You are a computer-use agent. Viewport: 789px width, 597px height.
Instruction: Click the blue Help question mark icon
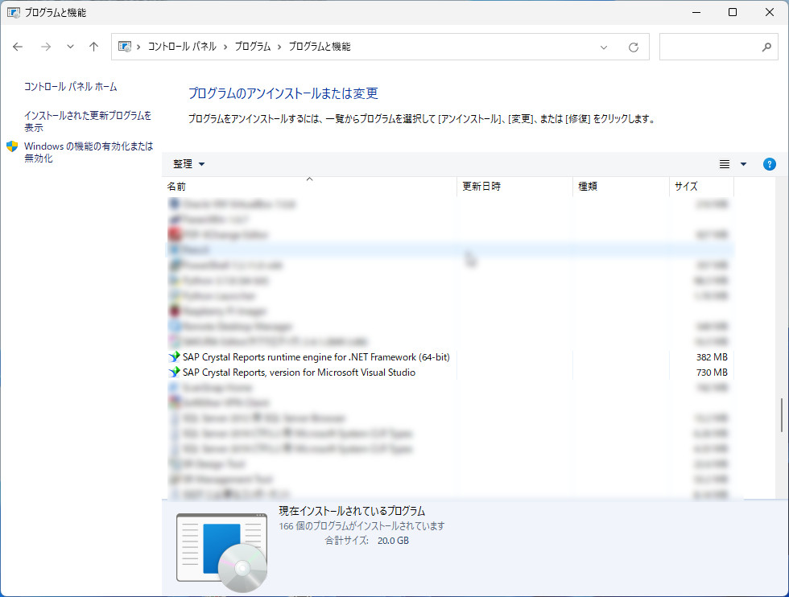pyautogui.click(x=769, y=164)
